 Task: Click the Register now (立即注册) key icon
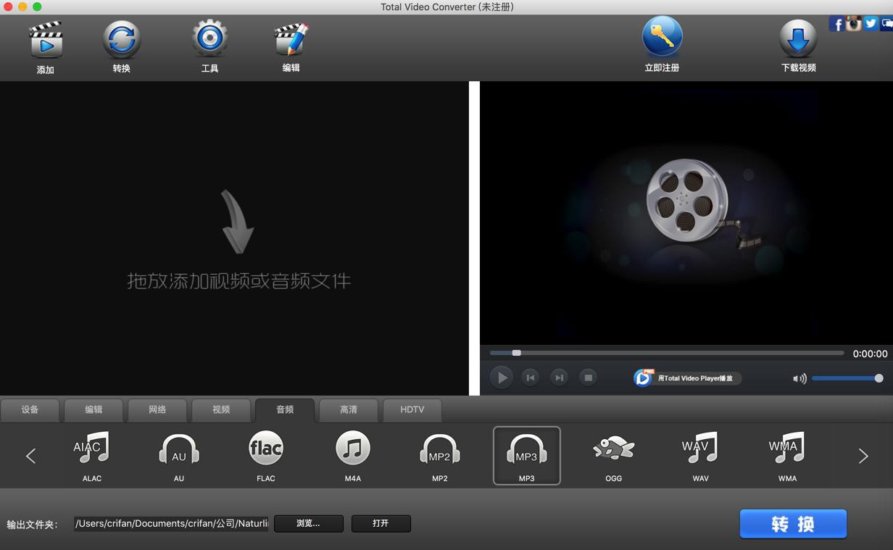point(662,36)
